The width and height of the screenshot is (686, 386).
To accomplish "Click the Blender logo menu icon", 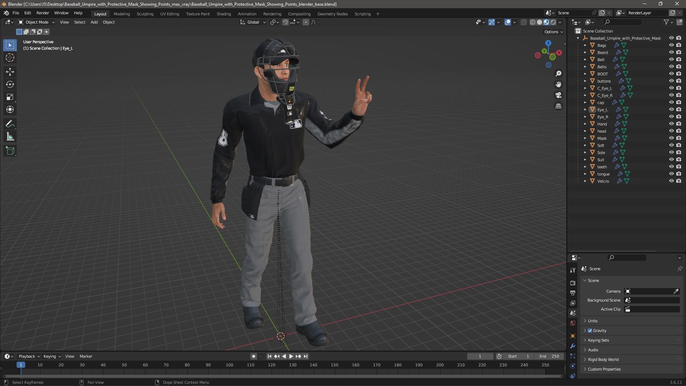I will [x=6, y=13].
